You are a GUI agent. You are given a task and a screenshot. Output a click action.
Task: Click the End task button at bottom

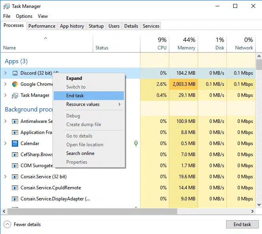[242, 224]
